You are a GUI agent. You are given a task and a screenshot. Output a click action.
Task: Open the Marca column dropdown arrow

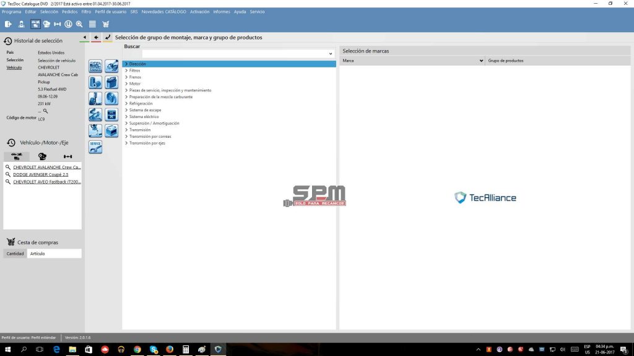point(480,61)
